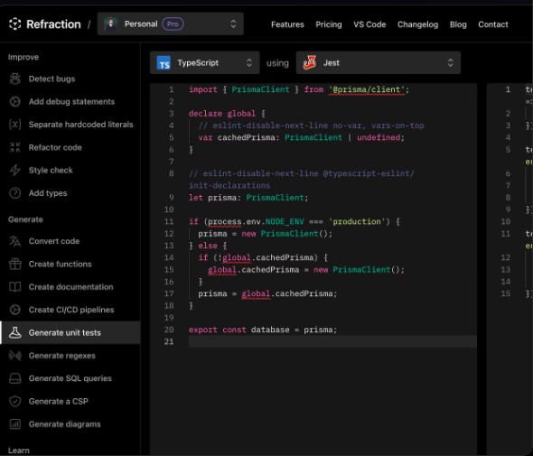The height and width of the screenshot is (456, 533).
Task: Click the Generate diagrams chart icon
Action: tap(15, 424)
